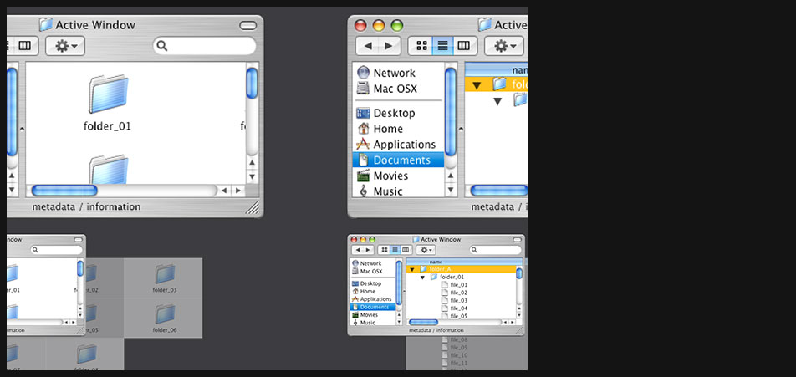Select Mac OSX drive in the large sidebar
The height and width of the screenshot is (377, 796).
(394, 89)
